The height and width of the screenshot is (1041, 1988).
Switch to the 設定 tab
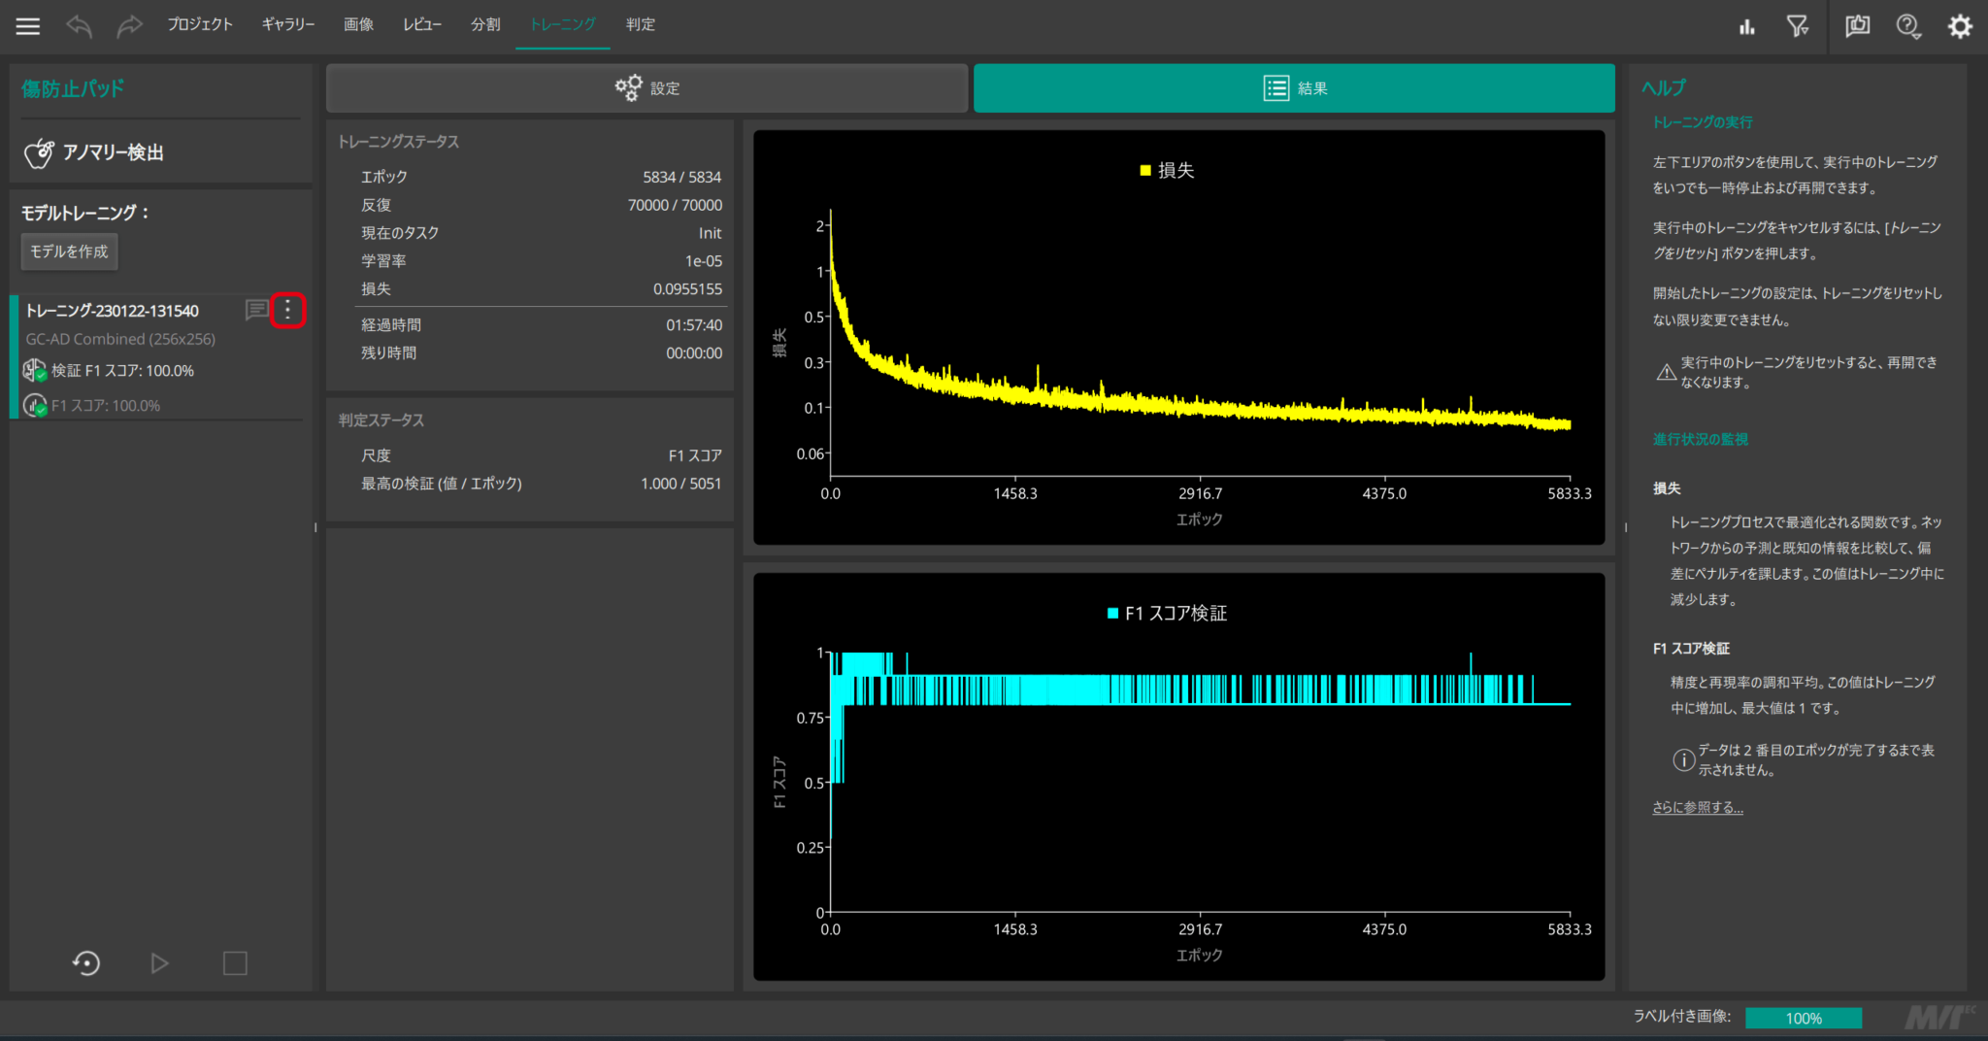click(646, 87)
